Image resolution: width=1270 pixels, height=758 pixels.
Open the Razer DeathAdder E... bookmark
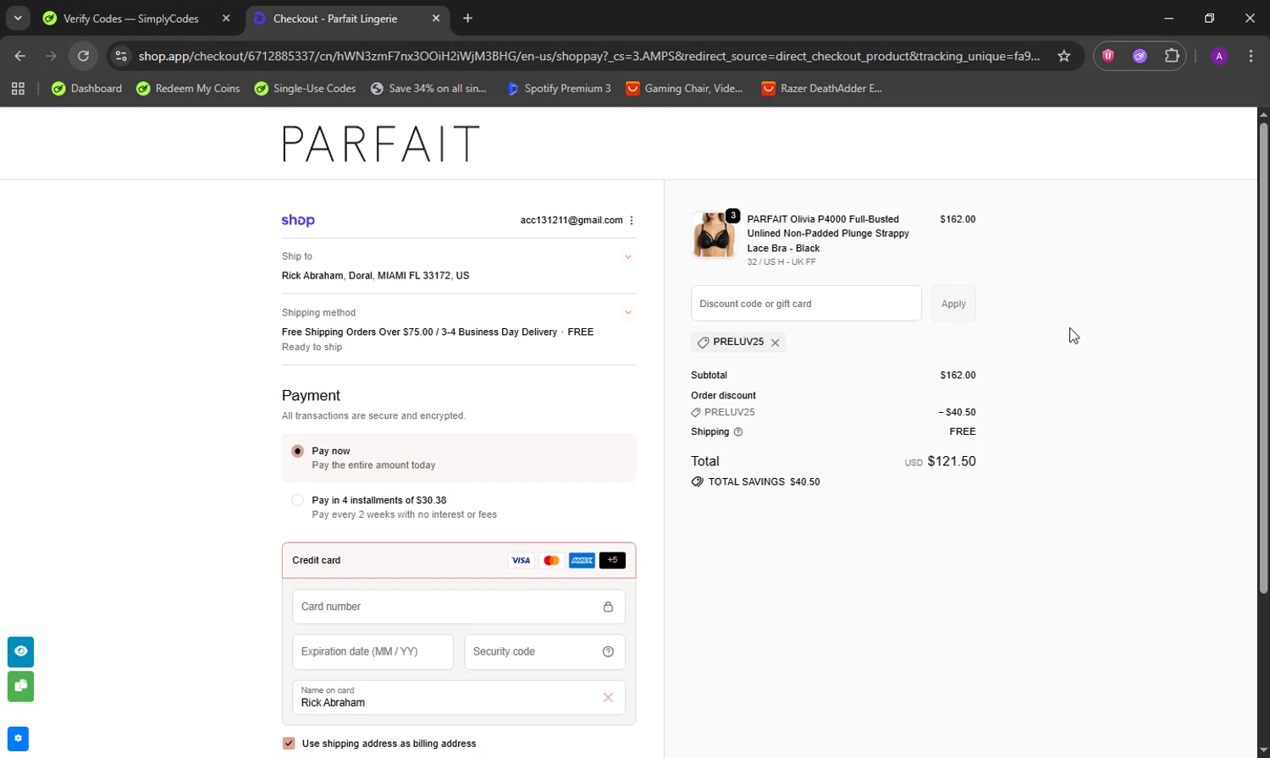[x=821, y=88]
